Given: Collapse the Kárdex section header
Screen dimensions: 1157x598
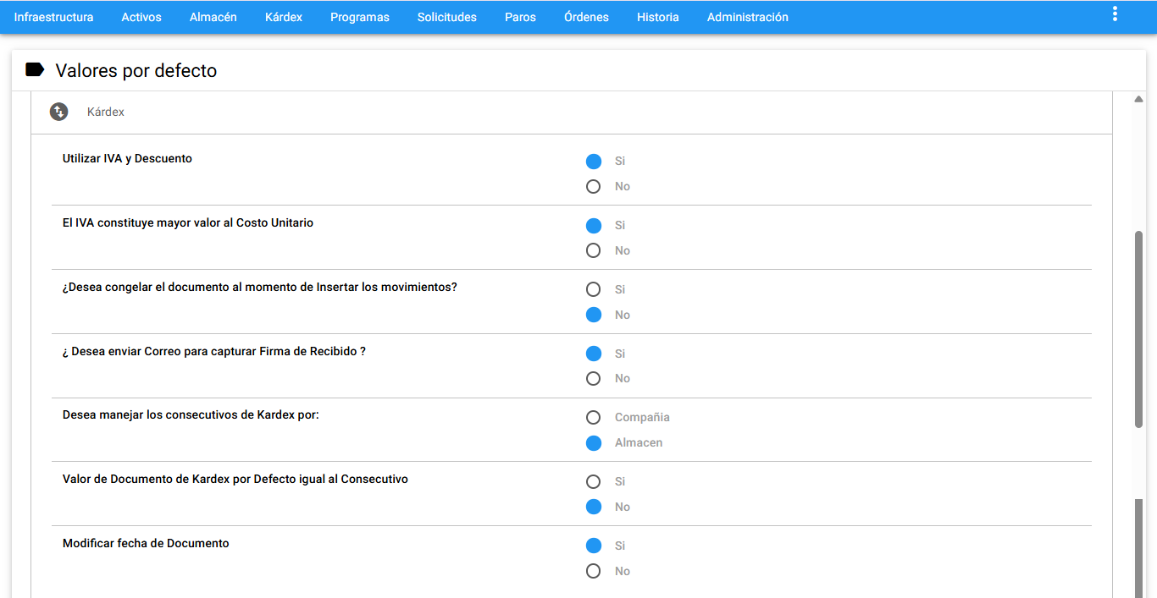Looking at the screenshot, I should 572,112.
